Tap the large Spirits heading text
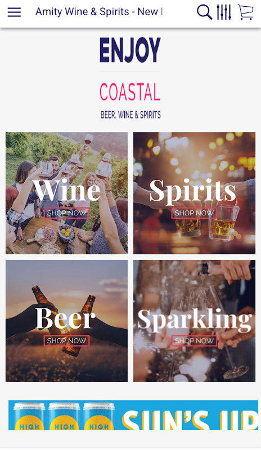Screen dimensions: 261x451 pyautogui.click(x=193, y=191)
